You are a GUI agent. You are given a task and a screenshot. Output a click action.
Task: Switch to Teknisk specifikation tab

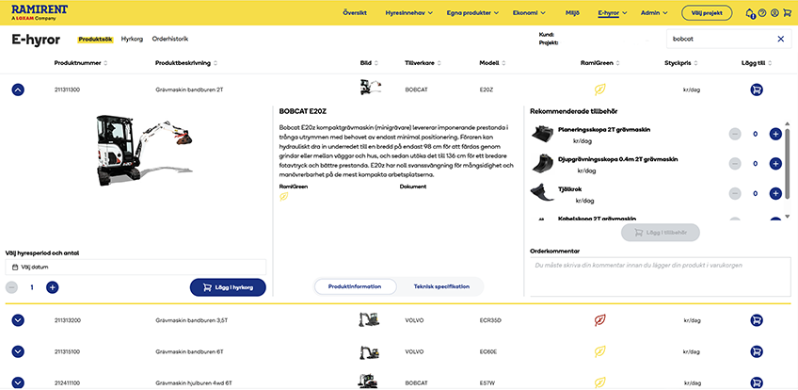tap(440, 286)
